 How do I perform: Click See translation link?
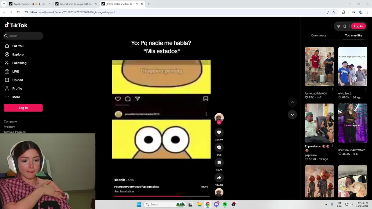[124, 192]
